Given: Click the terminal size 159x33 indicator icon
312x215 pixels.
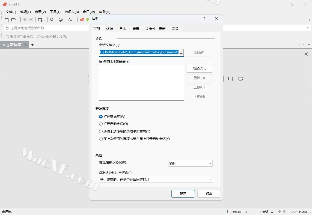Looking at the screenshot, I should (x=229, y=212).
